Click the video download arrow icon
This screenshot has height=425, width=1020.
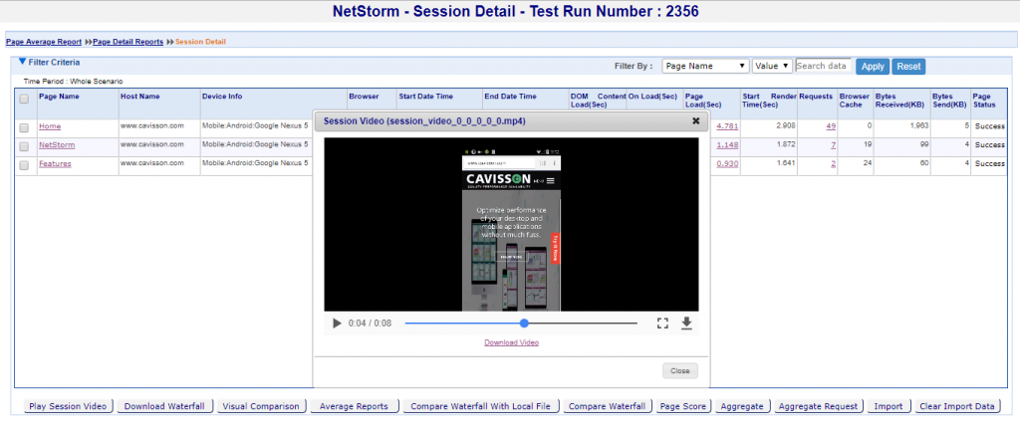686,322
